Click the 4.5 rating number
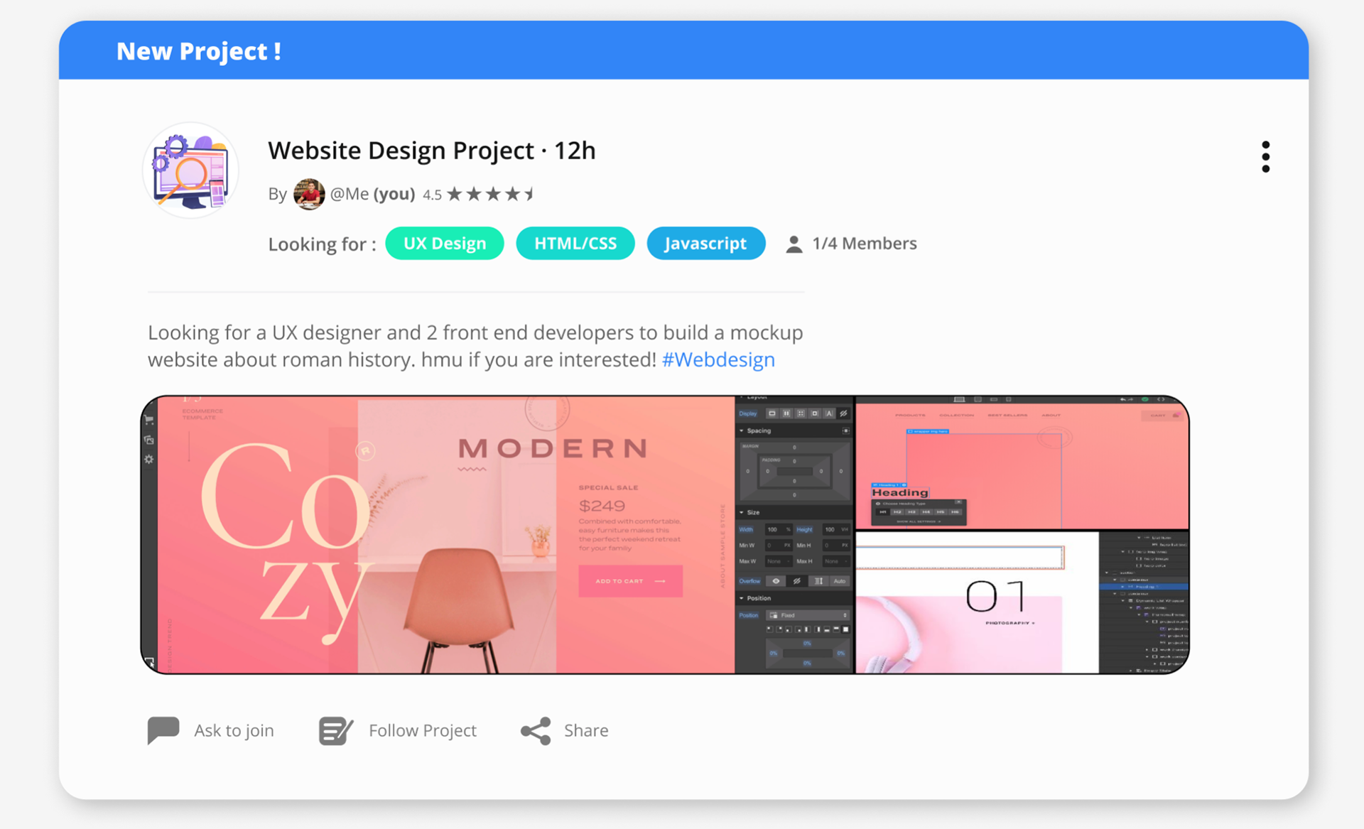Screen dimensions: 1364x829 pyautogui.click(x=432, y=195)
